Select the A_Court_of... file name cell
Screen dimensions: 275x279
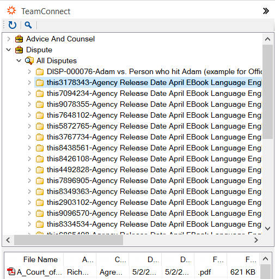point(39,272)
